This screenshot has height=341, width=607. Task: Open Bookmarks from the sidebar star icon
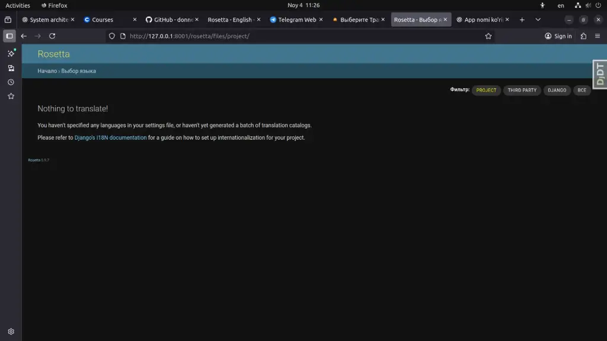(x=11, y=96)
